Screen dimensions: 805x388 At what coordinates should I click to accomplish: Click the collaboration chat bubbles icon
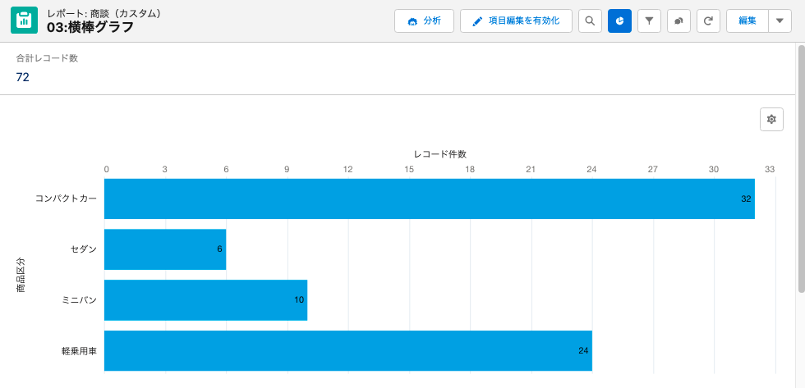678,21
